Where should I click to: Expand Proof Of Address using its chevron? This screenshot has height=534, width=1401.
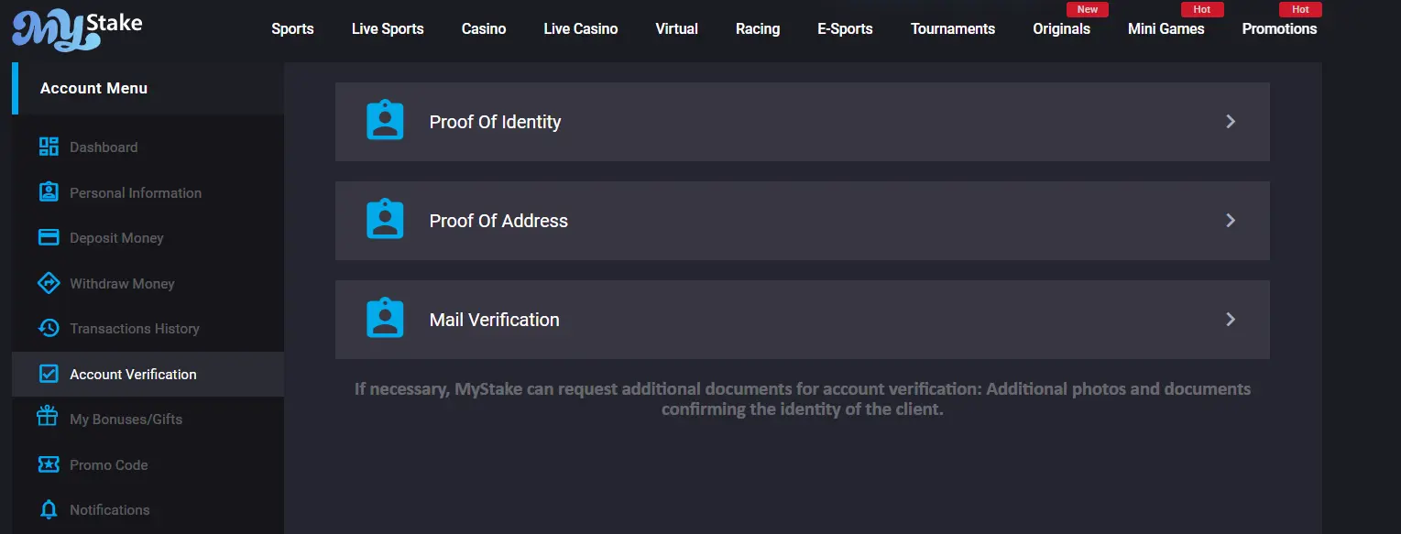click(x=1231, y=221)
